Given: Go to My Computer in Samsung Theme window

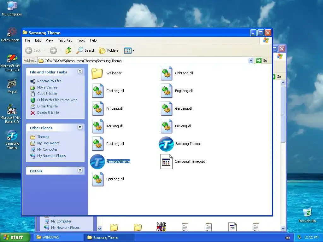Looking at the screenshot, I should coord(47,150).
